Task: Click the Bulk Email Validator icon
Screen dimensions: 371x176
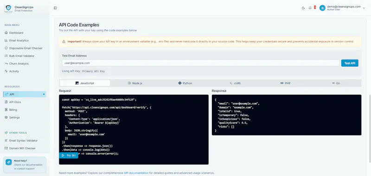Action: (6, 56)
